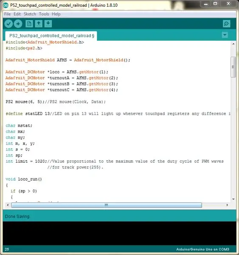239x255 pixels.
Task: Click the '#include<Adafruit_MotorShield.h>' line
Action: click(x=45, y=42)
